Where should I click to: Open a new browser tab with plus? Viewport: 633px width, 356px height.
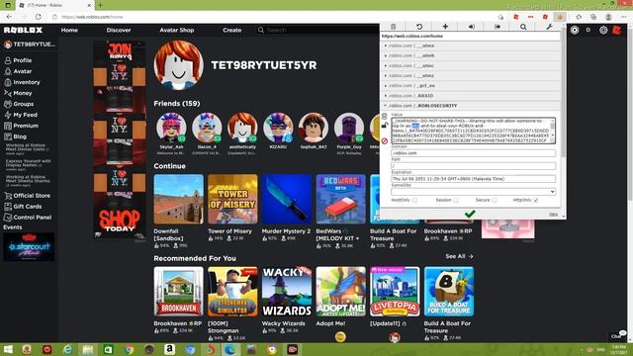[101, 5]
